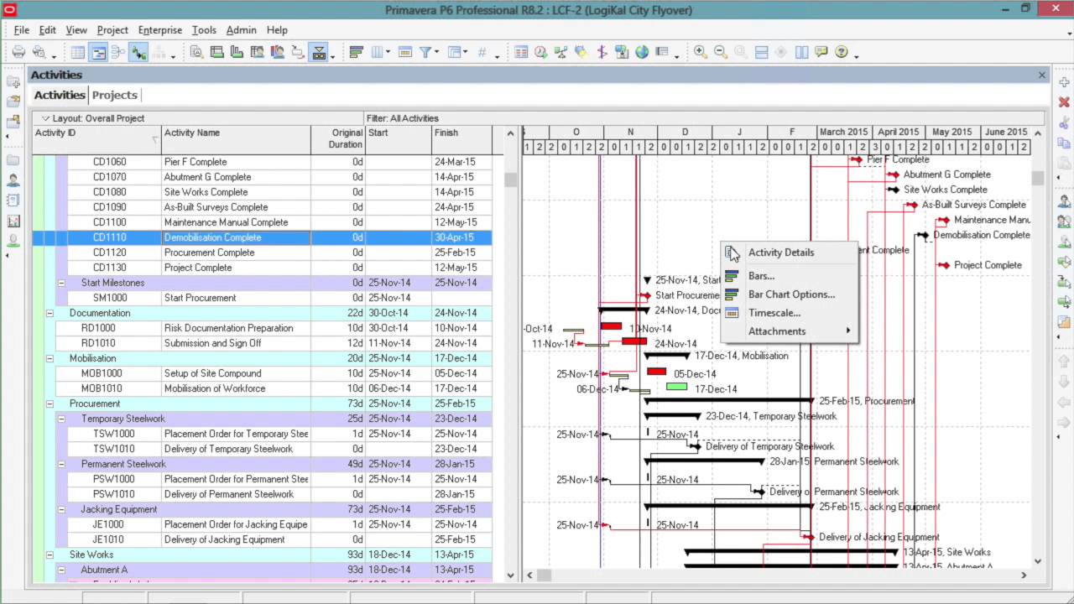Screen dimensions: 1074x604
Task: Click the red RD1010 bar in Gantt chart
Action: (634, 341)
